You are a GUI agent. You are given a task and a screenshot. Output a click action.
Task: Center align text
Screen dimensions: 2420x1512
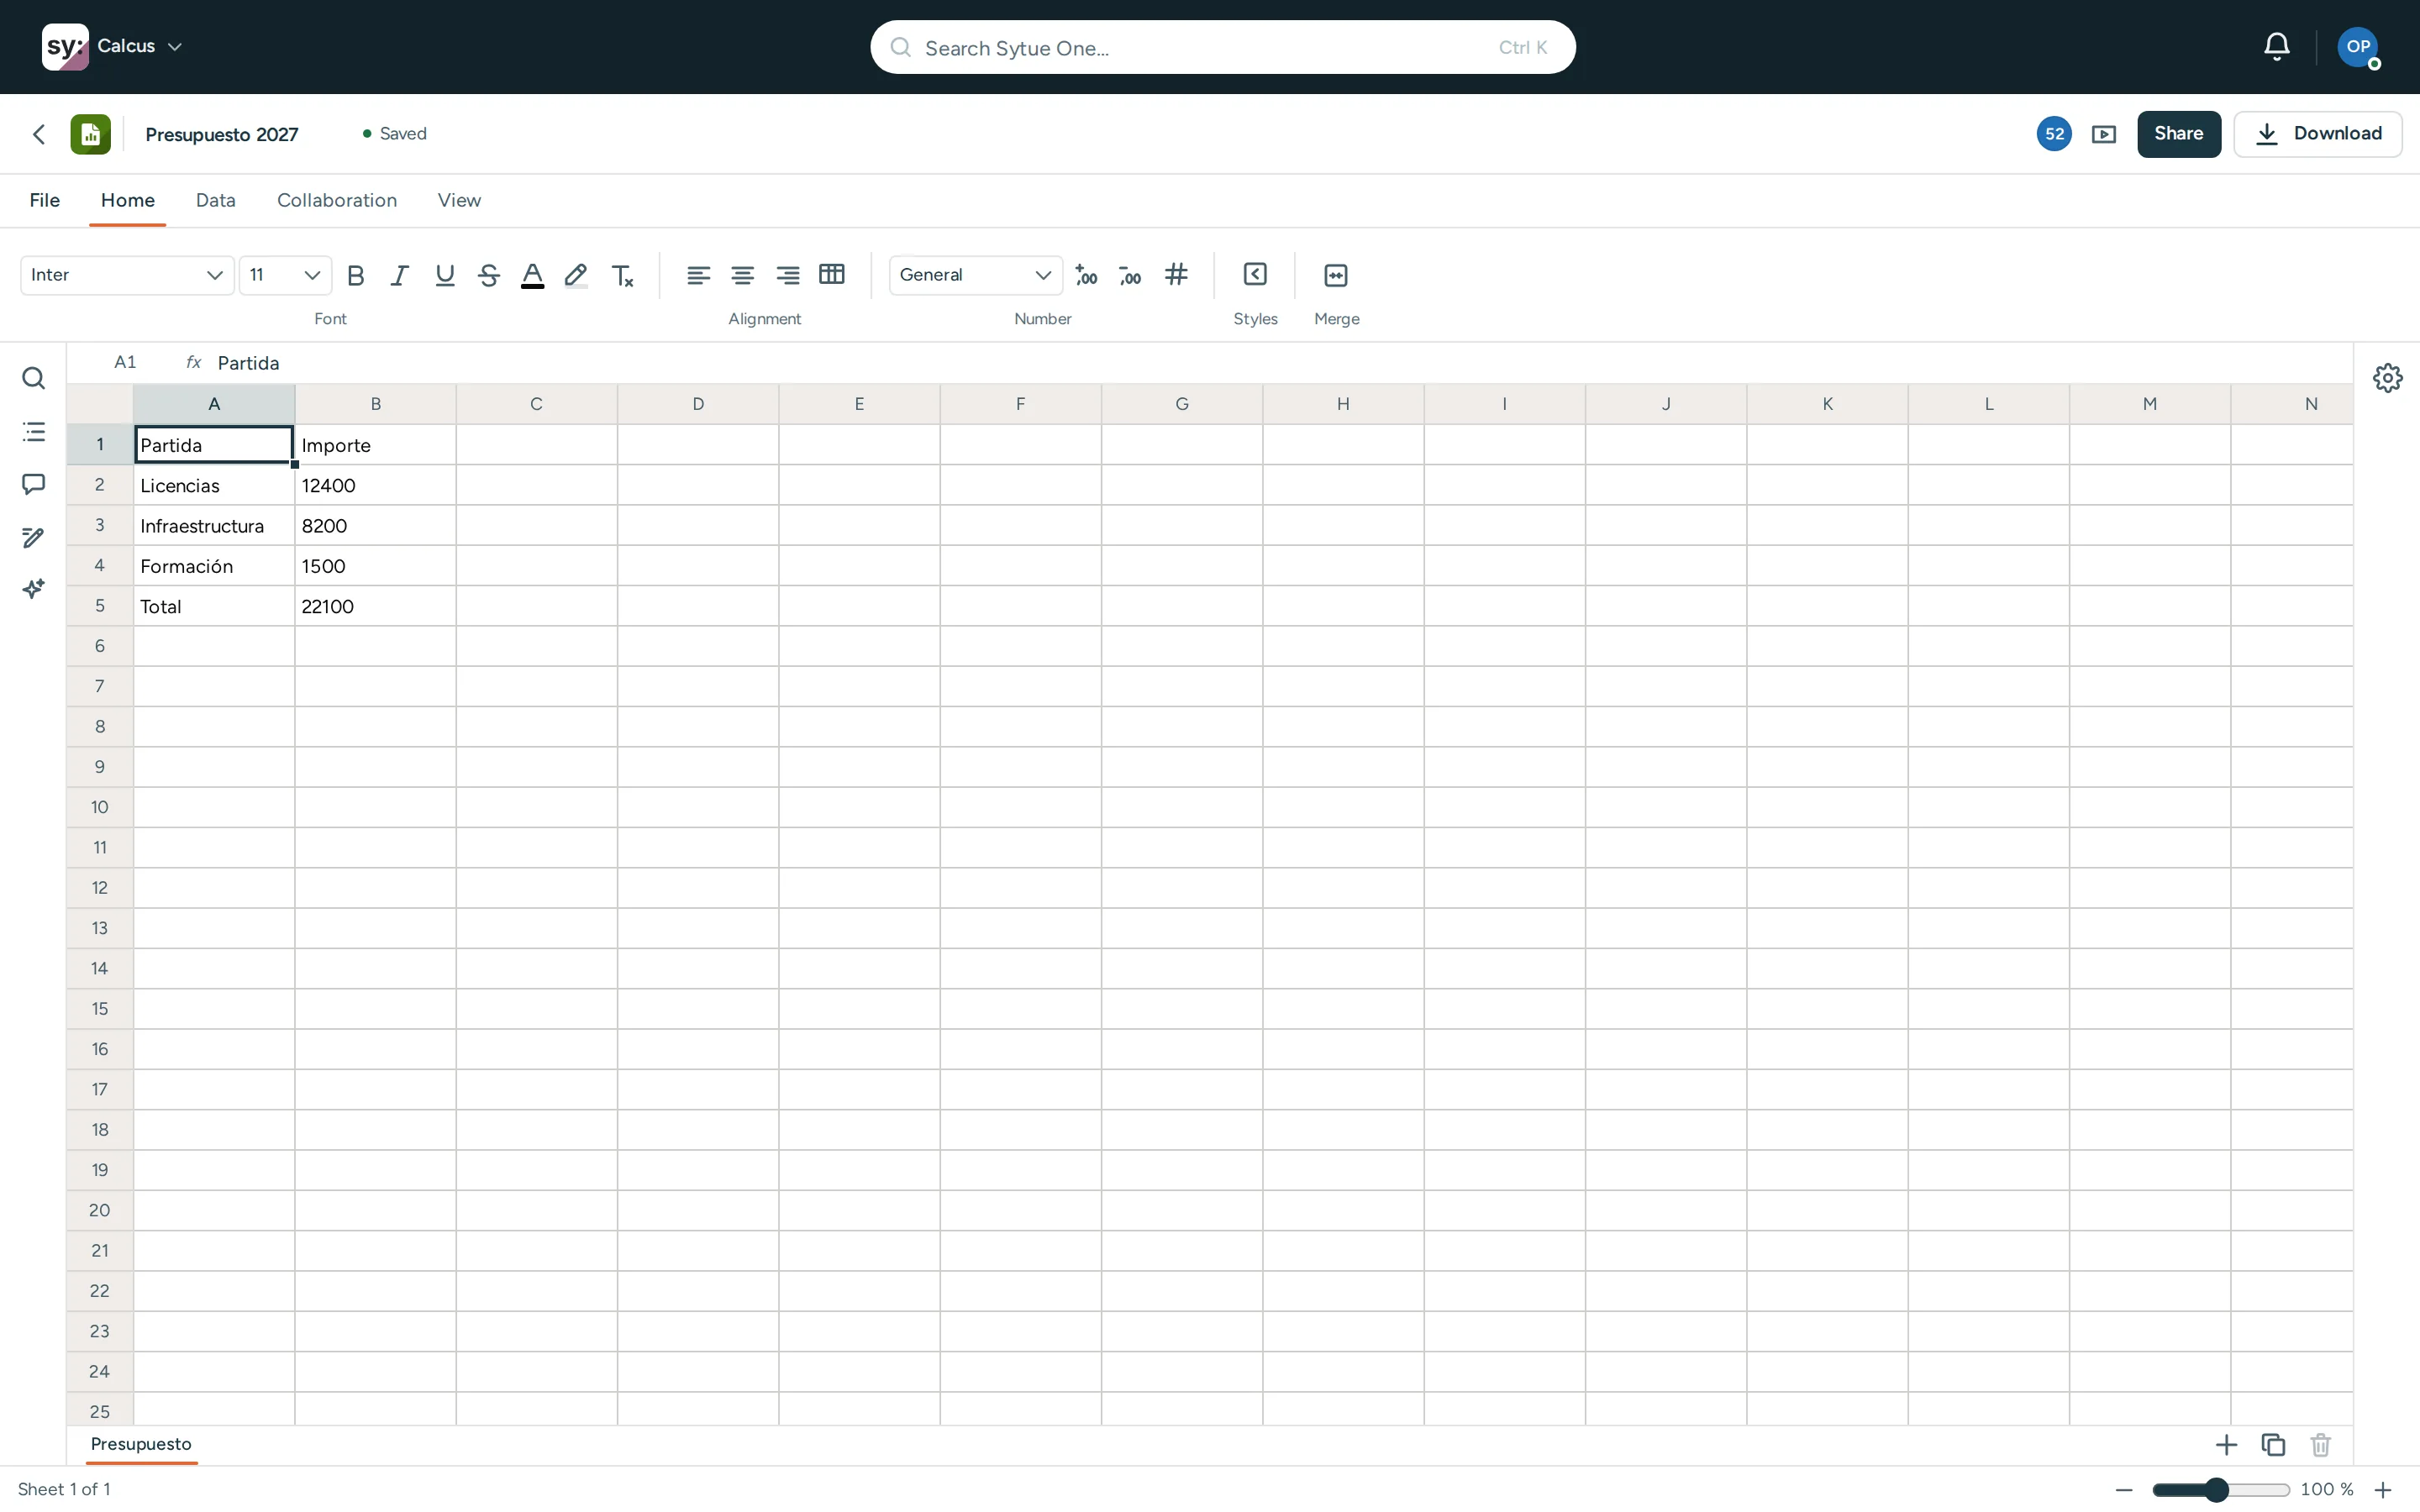(x=742, y=275)
